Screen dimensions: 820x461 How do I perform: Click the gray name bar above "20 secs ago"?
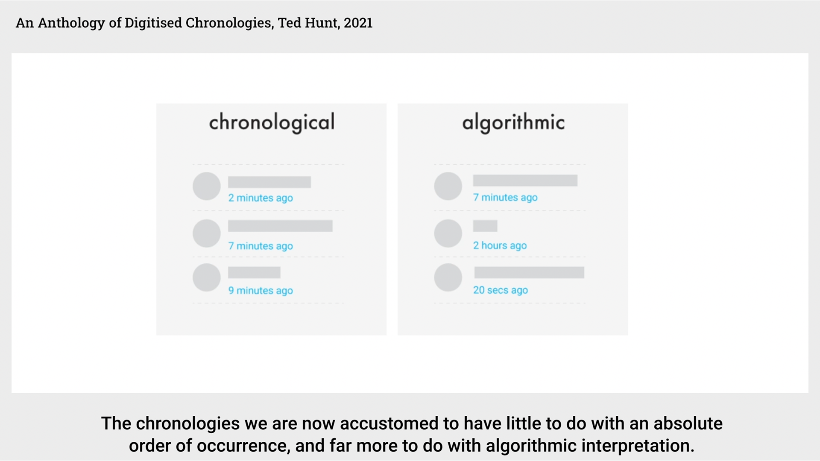coord(529,272)
